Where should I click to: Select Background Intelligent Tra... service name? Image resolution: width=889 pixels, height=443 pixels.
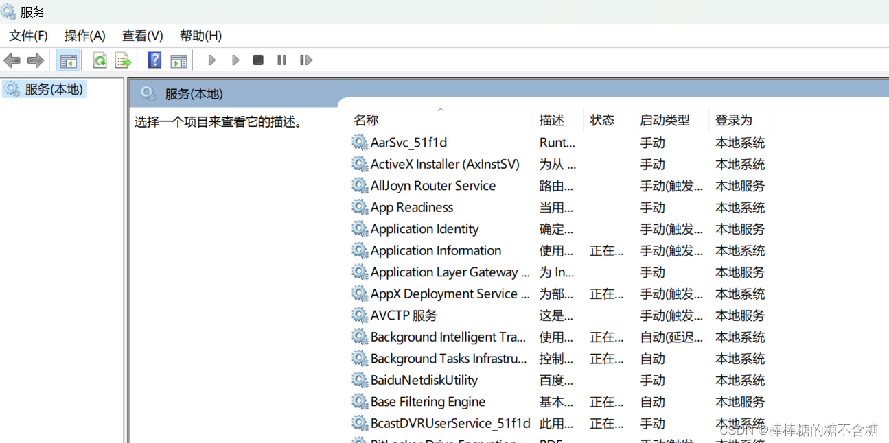448,337
